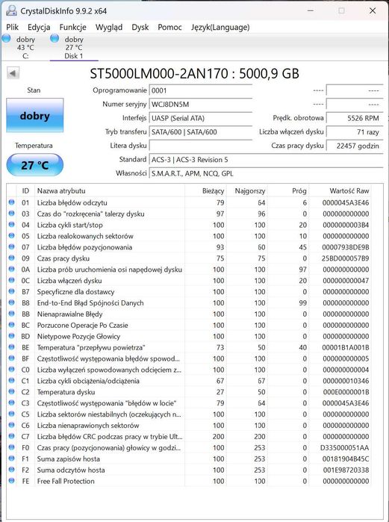This screenshot has height=522, width=389.
Task: Click the previous disk arrow button
Action: (13, 73)
